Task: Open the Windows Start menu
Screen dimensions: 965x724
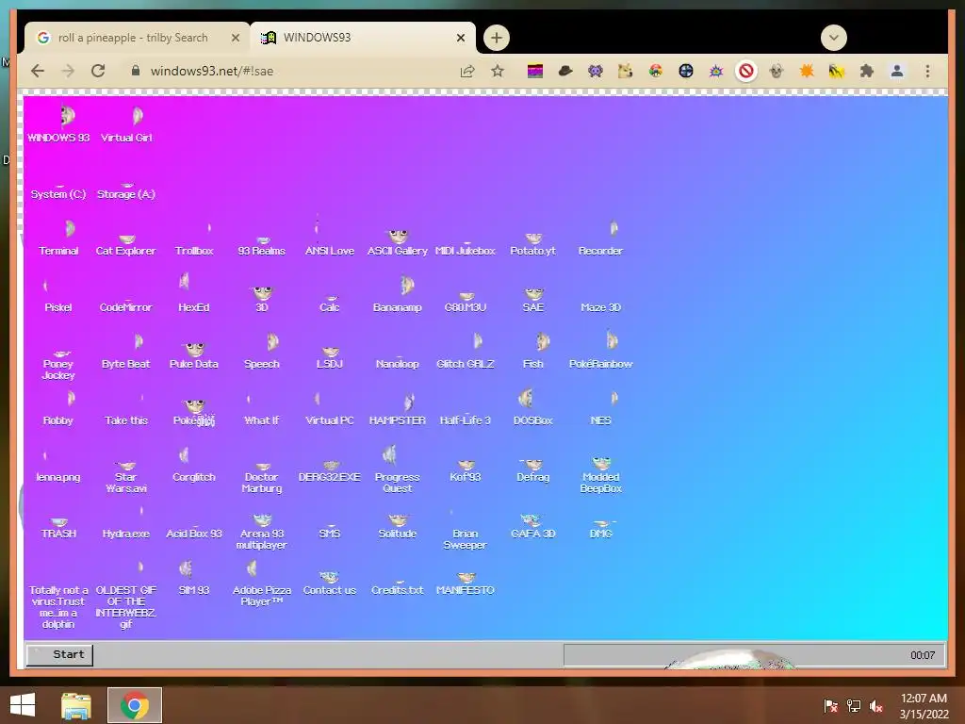Action: point(23,705)
